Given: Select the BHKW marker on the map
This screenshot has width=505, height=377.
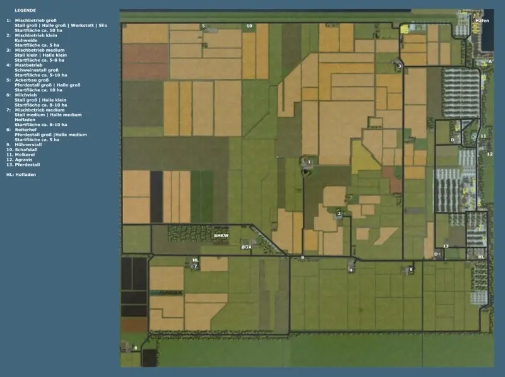Looking at the screenshot, I should (x=220, y=235).
